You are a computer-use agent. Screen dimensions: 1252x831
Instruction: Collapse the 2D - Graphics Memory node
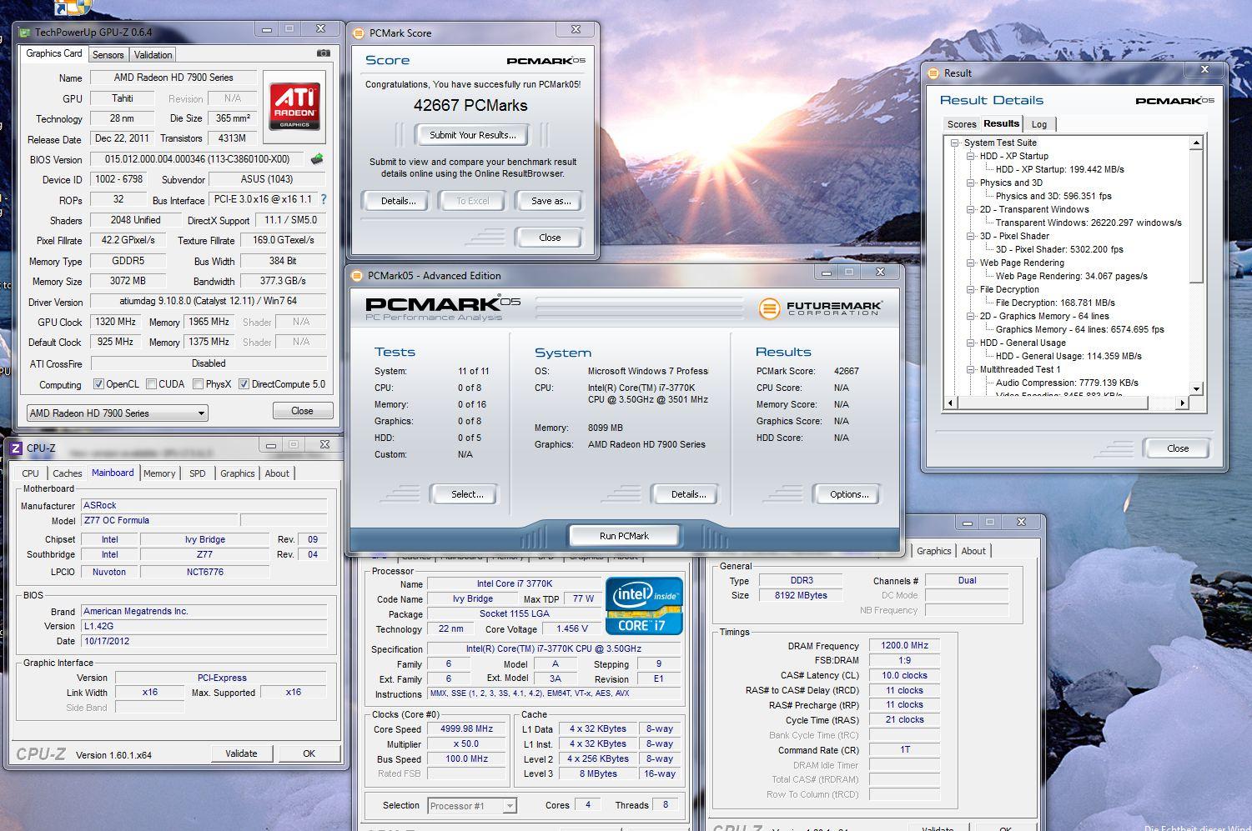coord(970,316)
